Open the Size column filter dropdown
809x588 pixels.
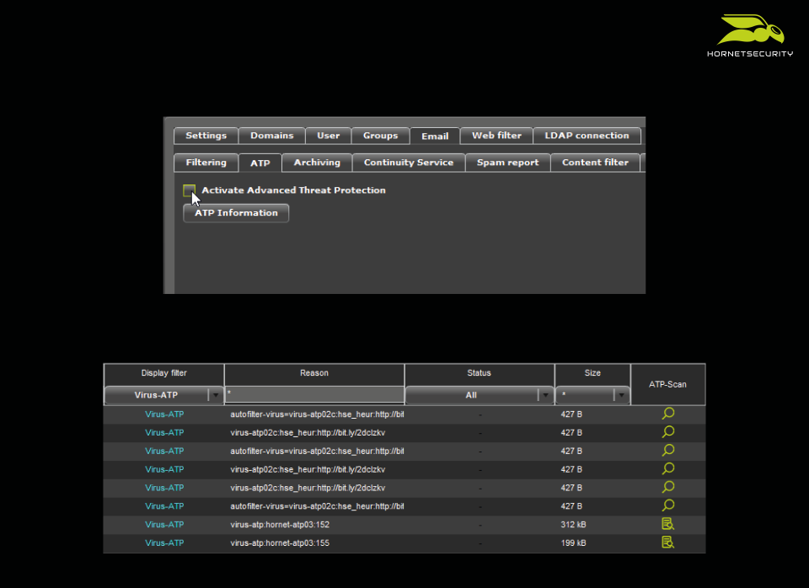pos(622,394)
